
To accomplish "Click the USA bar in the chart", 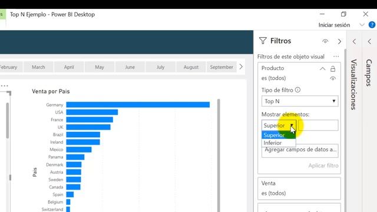I will point(92,112).
